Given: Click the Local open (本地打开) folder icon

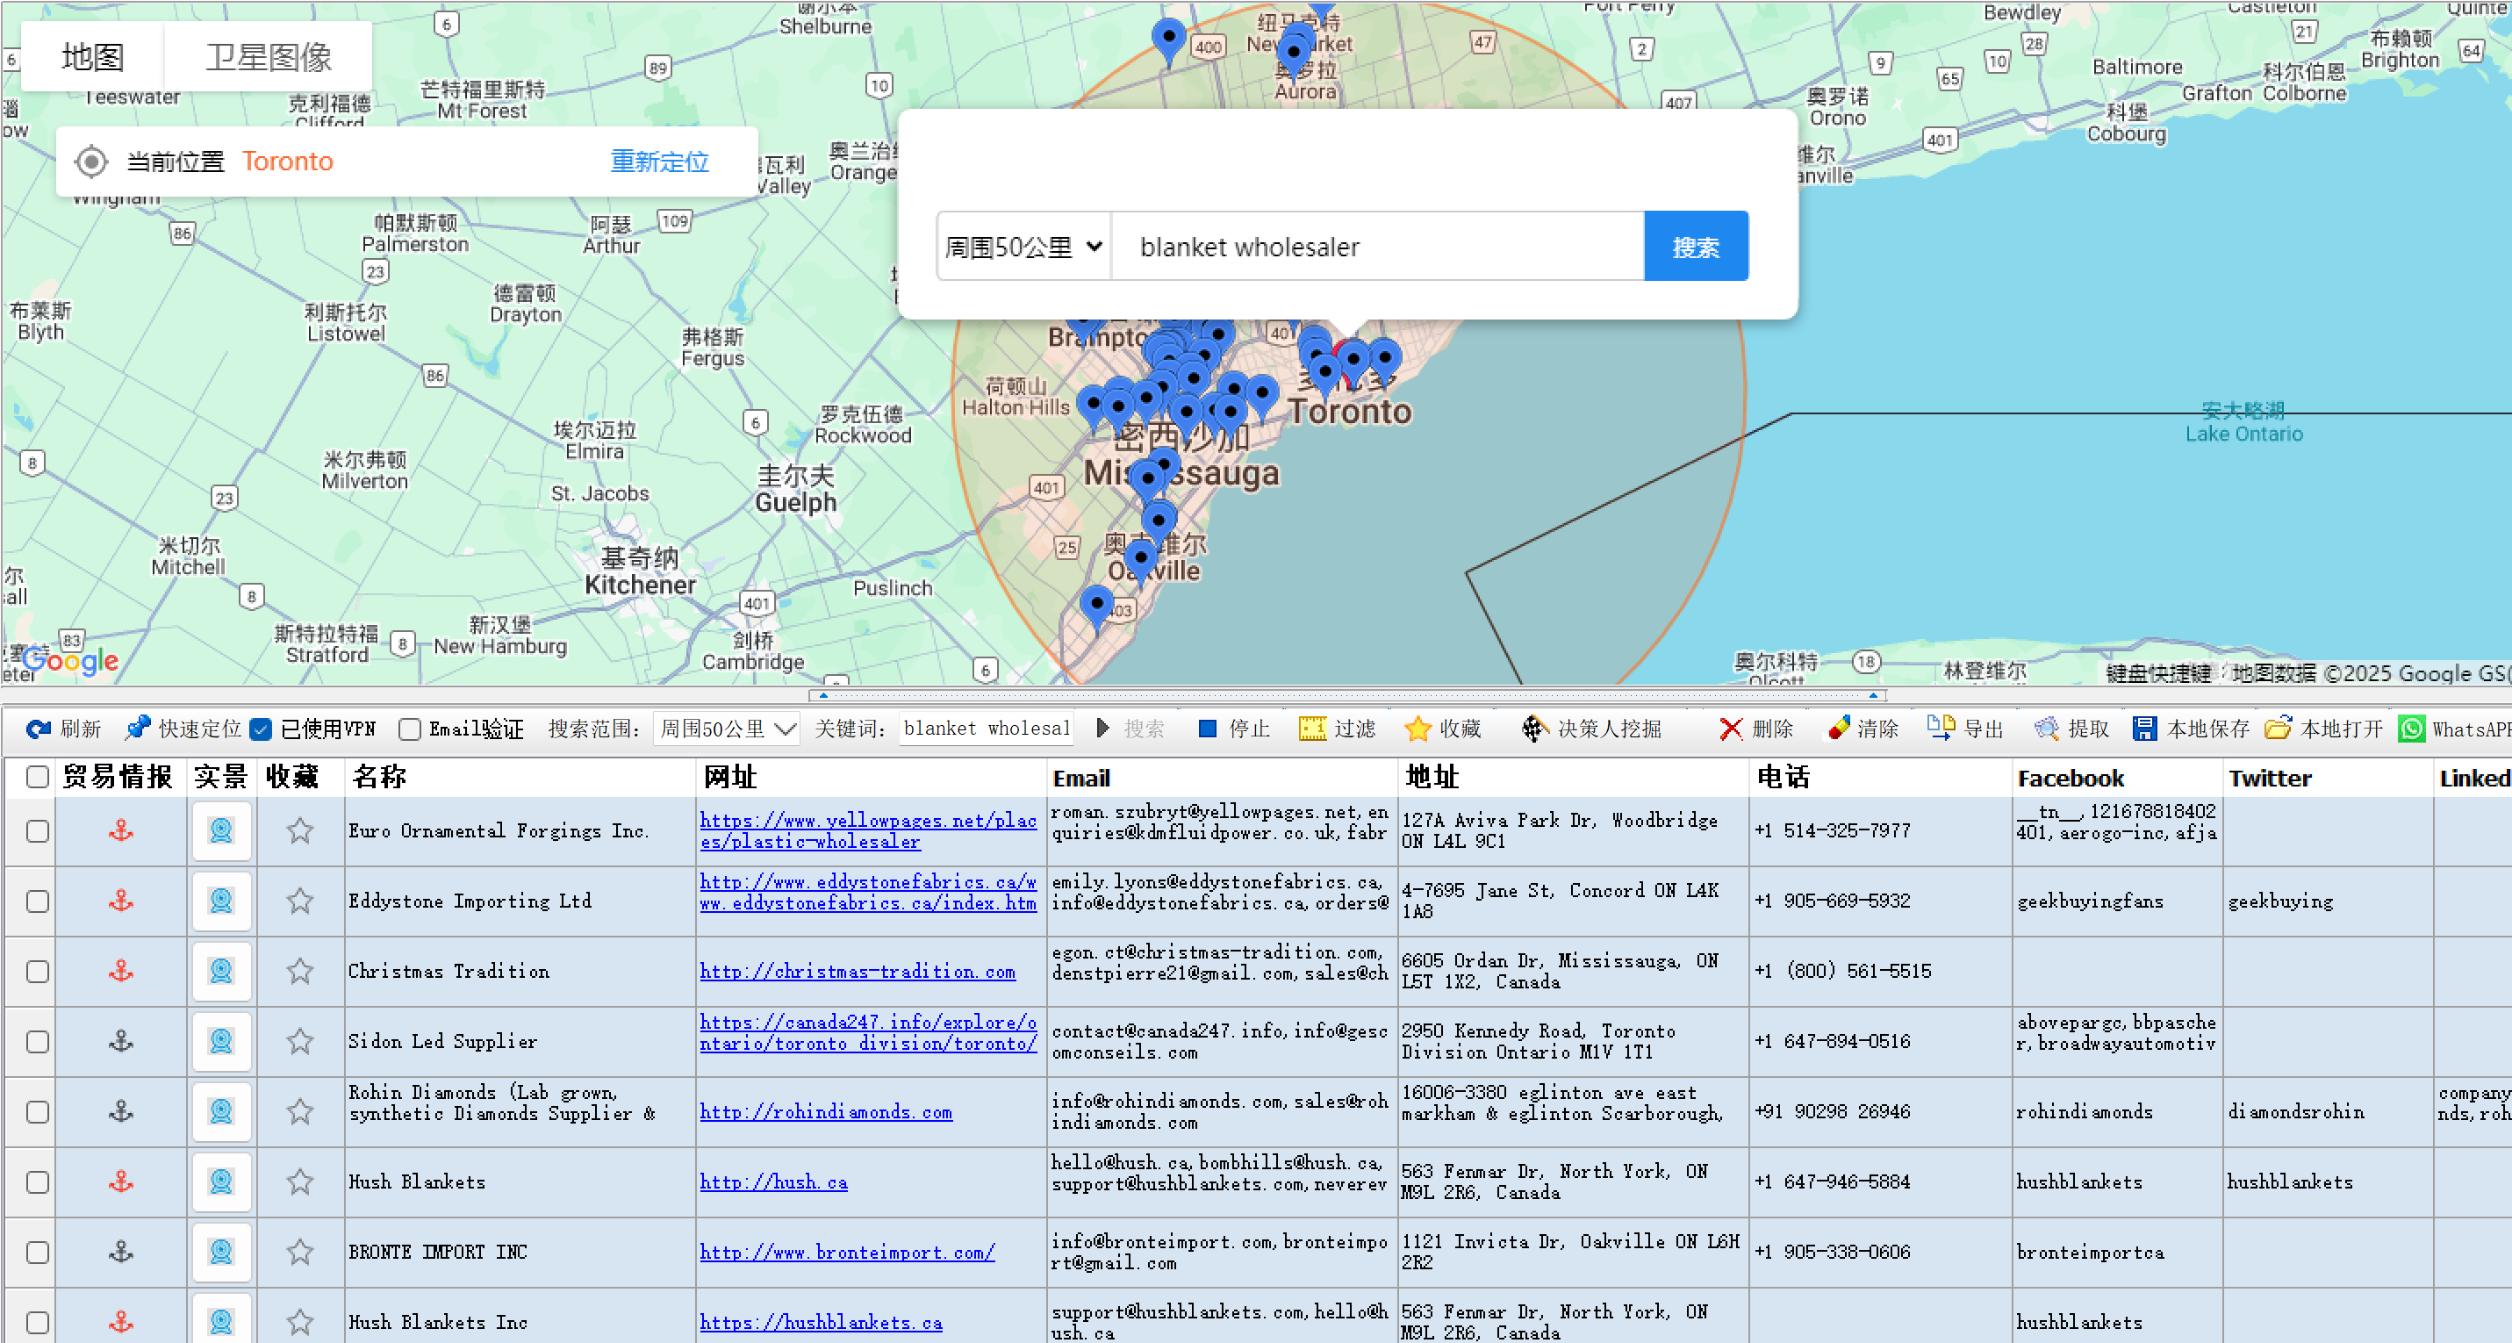Looking at the screenshot, I should point(2278,729).
